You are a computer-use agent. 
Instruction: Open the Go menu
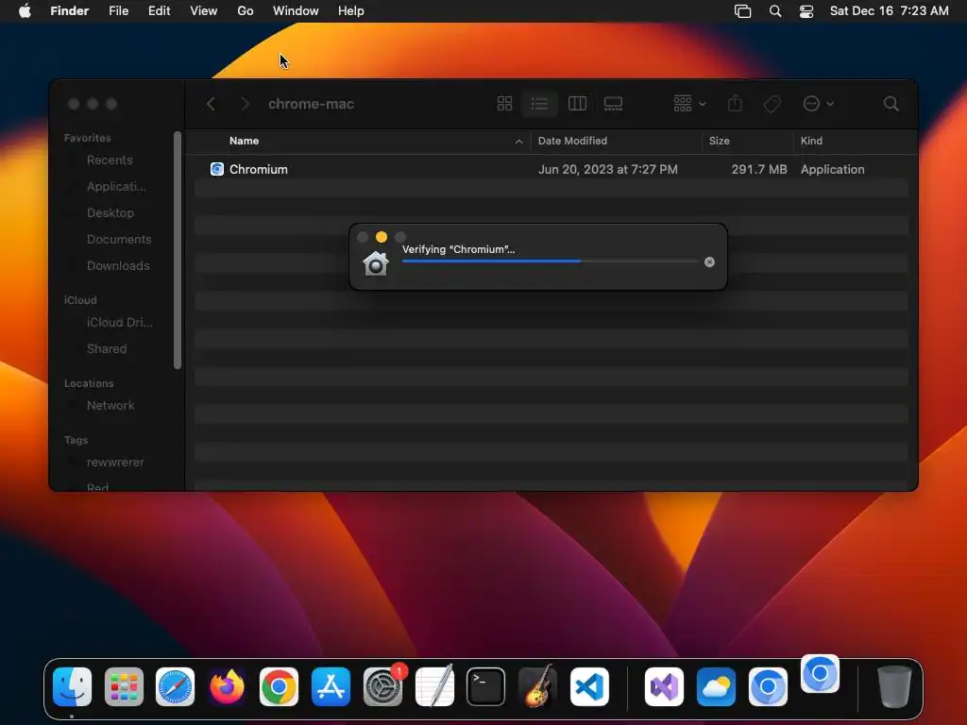(246, 11)
